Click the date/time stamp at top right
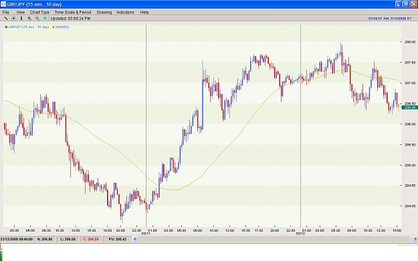 (x=390, y=19)
